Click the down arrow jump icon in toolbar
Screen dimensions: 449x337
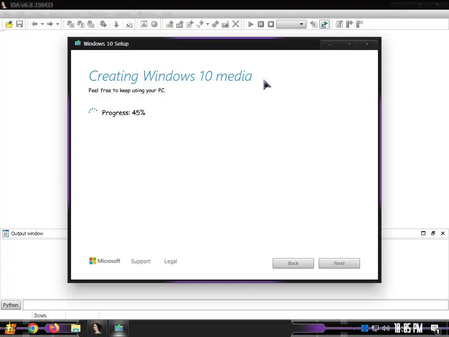point(116,24)
